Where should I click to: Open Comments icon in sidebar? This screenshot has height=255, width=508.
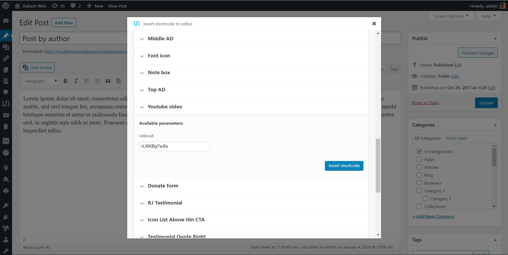[6, 92]
